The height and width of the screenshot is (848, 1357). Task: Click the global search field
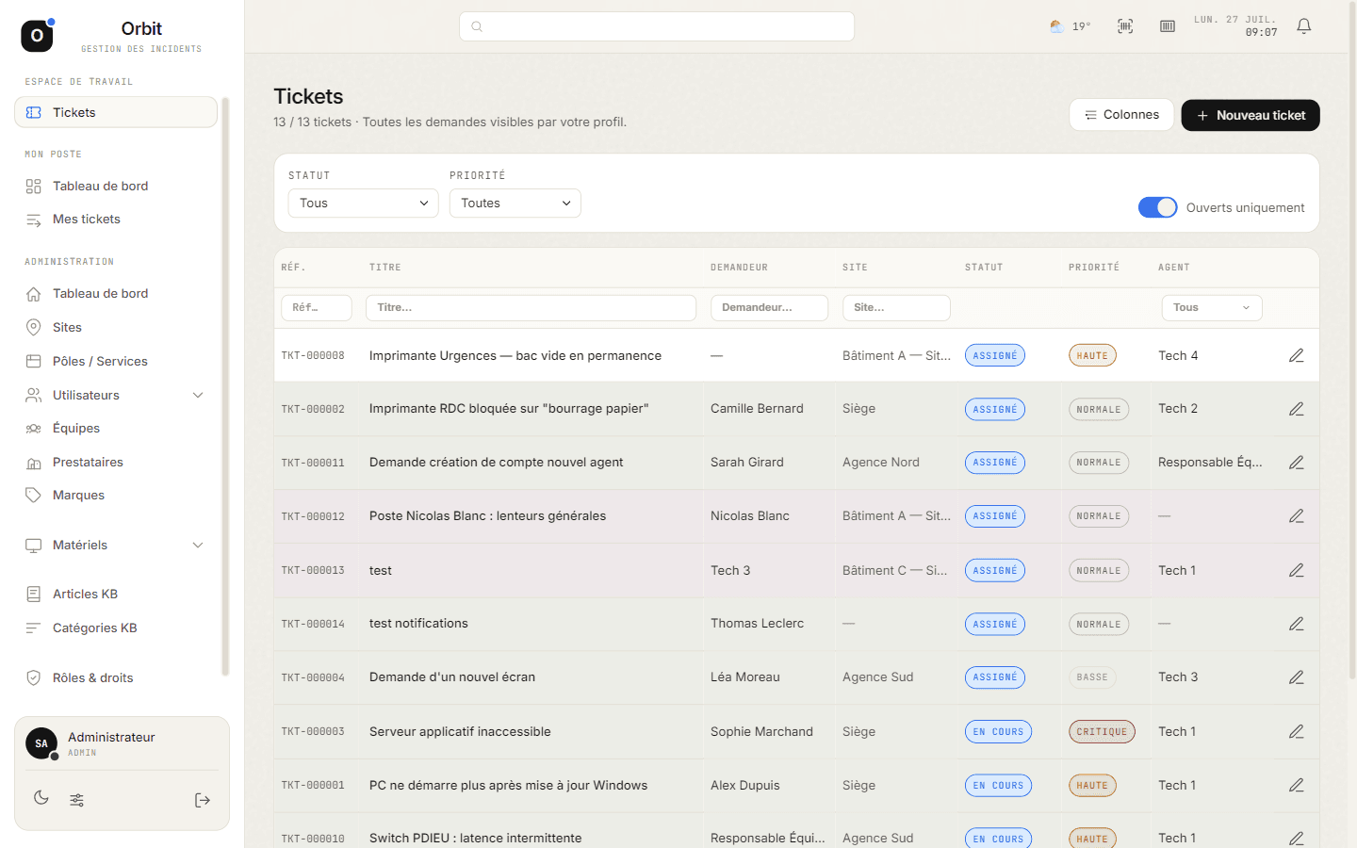[657, 26]
